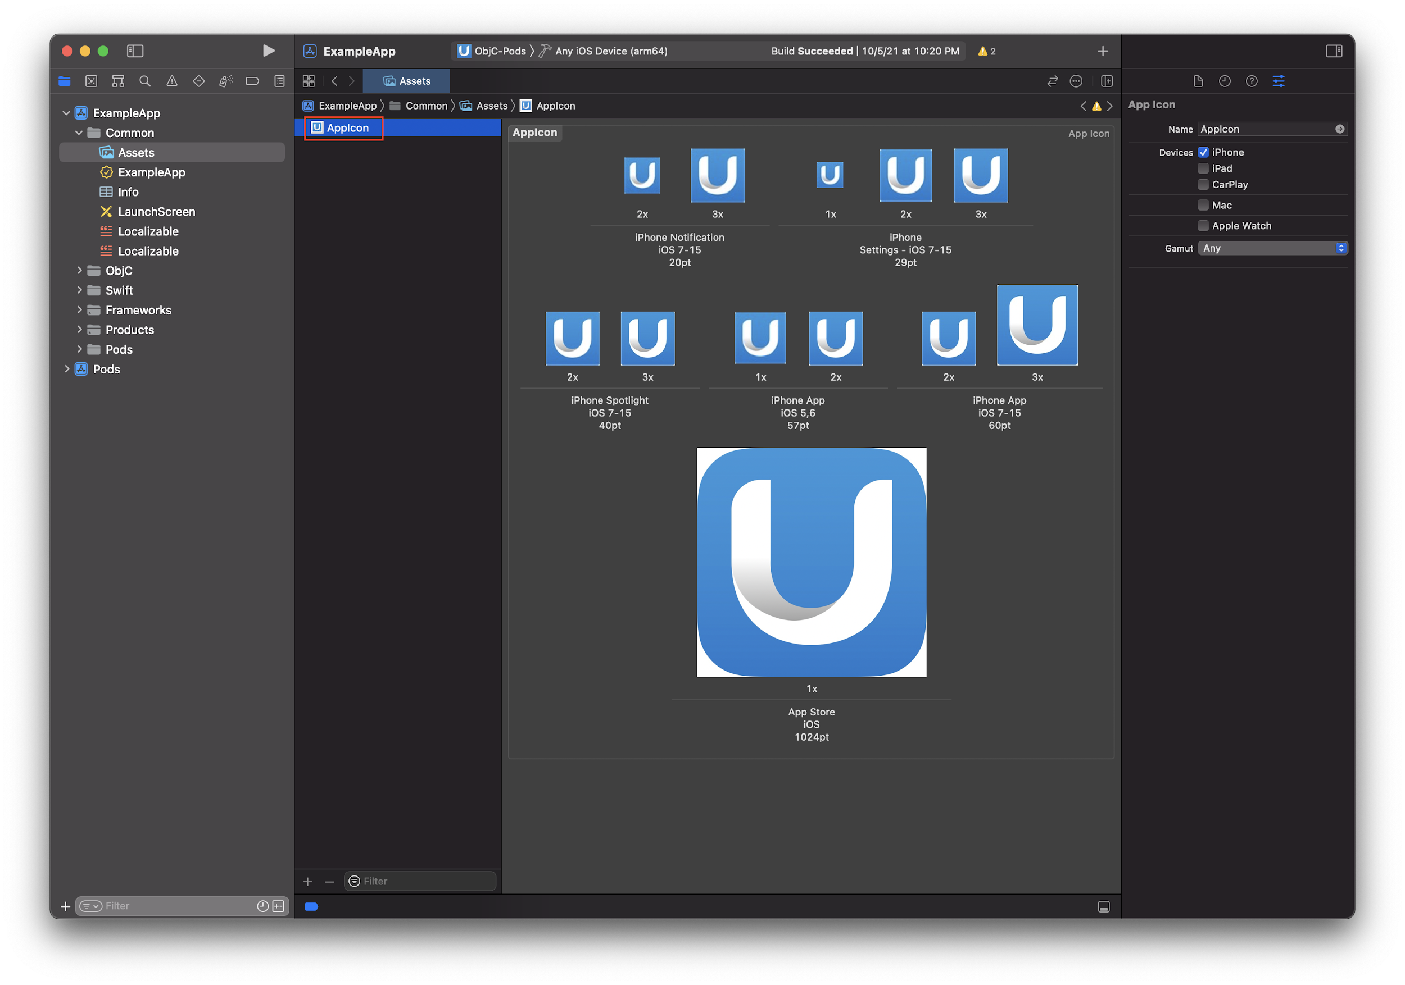Open the Find navigator magnifier icon
The width and height of the screenshot is (1405, 985).
click(x=145, y=81)
